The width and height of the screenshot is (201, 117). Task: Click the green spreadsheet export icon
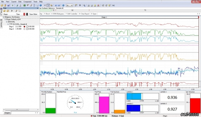pos(24,5)
